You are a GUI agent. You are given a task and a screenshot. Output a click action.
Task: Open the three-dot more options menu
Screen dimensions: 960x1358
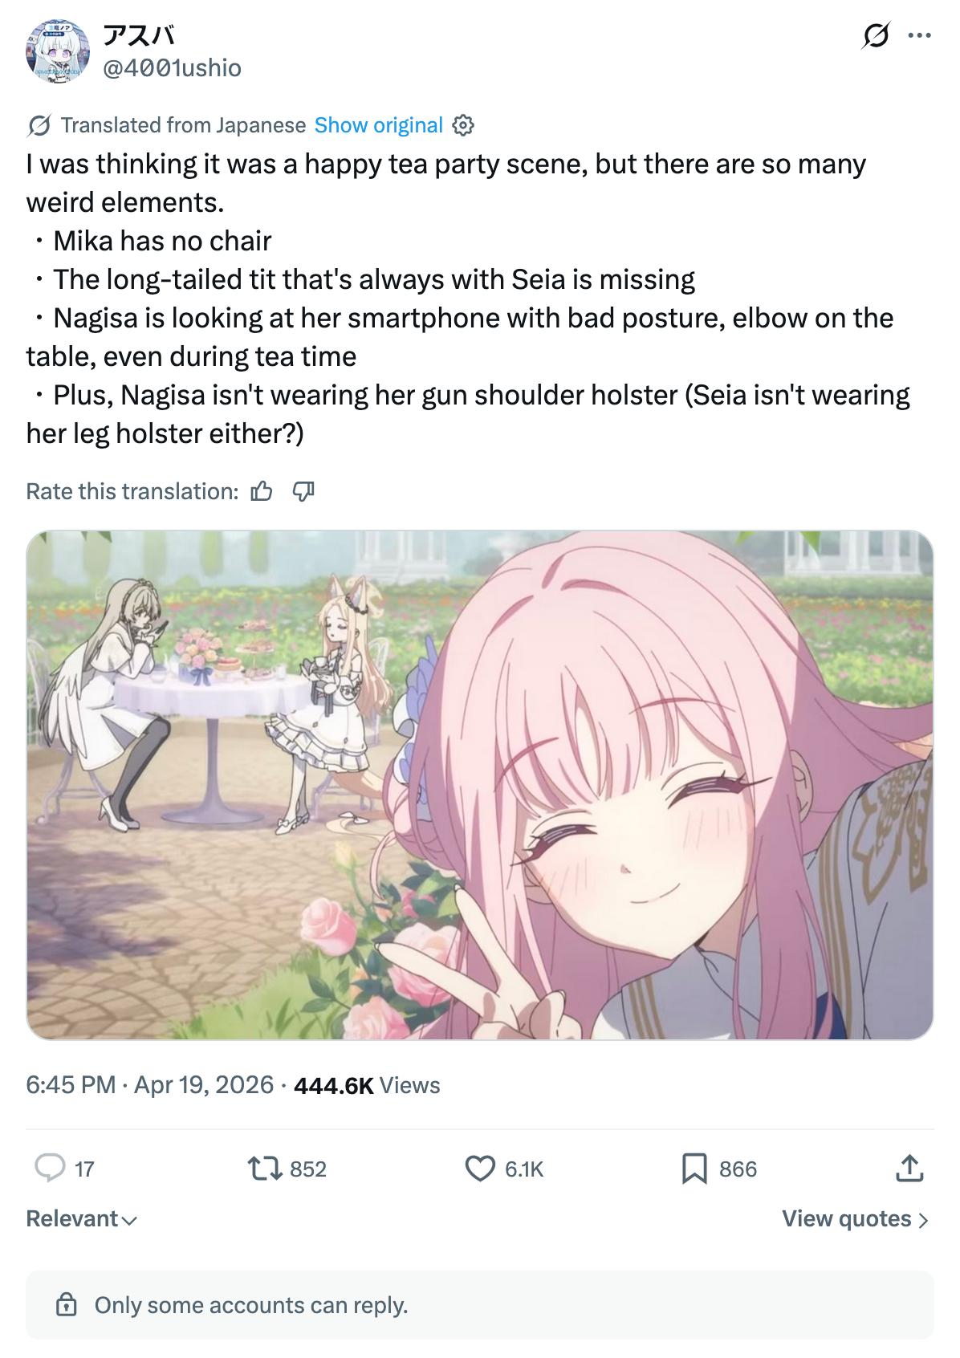click(x=919, y=35)
